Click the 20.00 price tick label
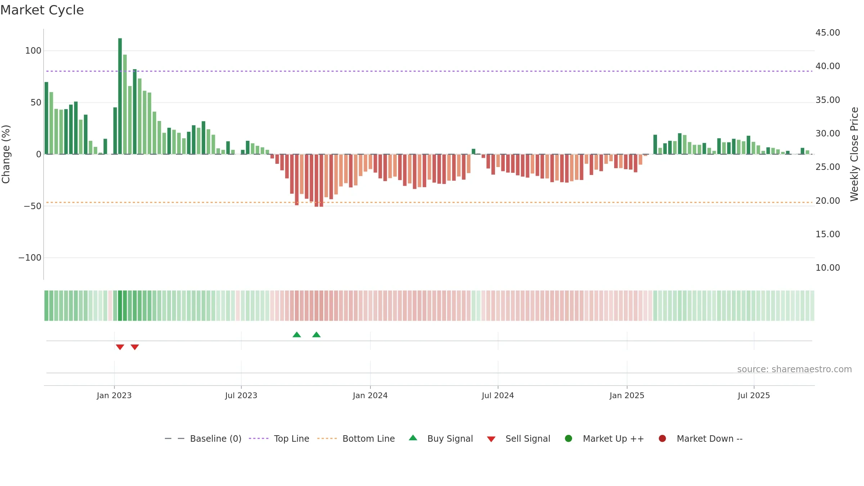The height and width of the screenshot is (486, 864). tap(828, 201)
